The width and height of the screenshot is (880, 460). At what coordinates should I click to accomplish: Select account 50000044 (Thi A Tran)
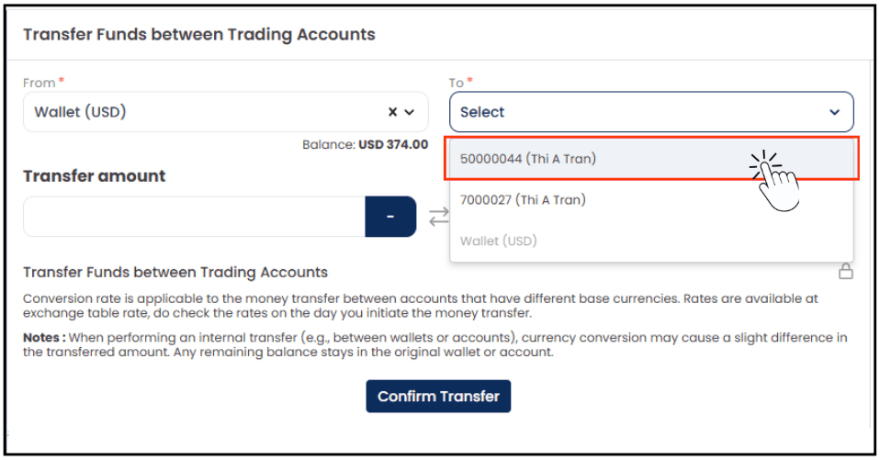pos(651,159)
